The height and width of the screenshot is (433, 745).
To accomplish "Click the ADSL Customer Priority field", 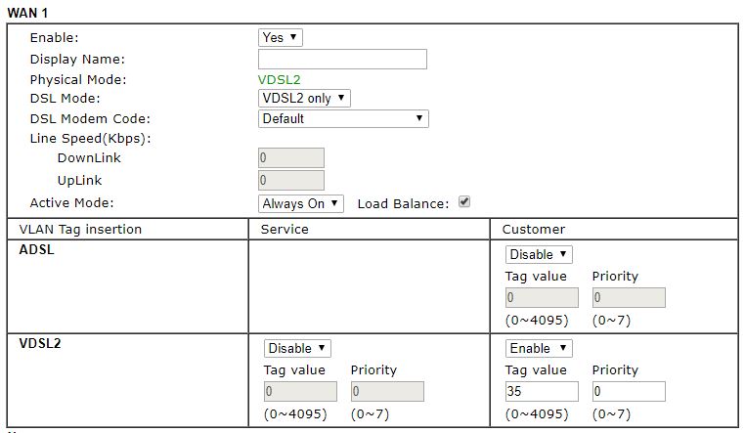I will click(629, 298).
